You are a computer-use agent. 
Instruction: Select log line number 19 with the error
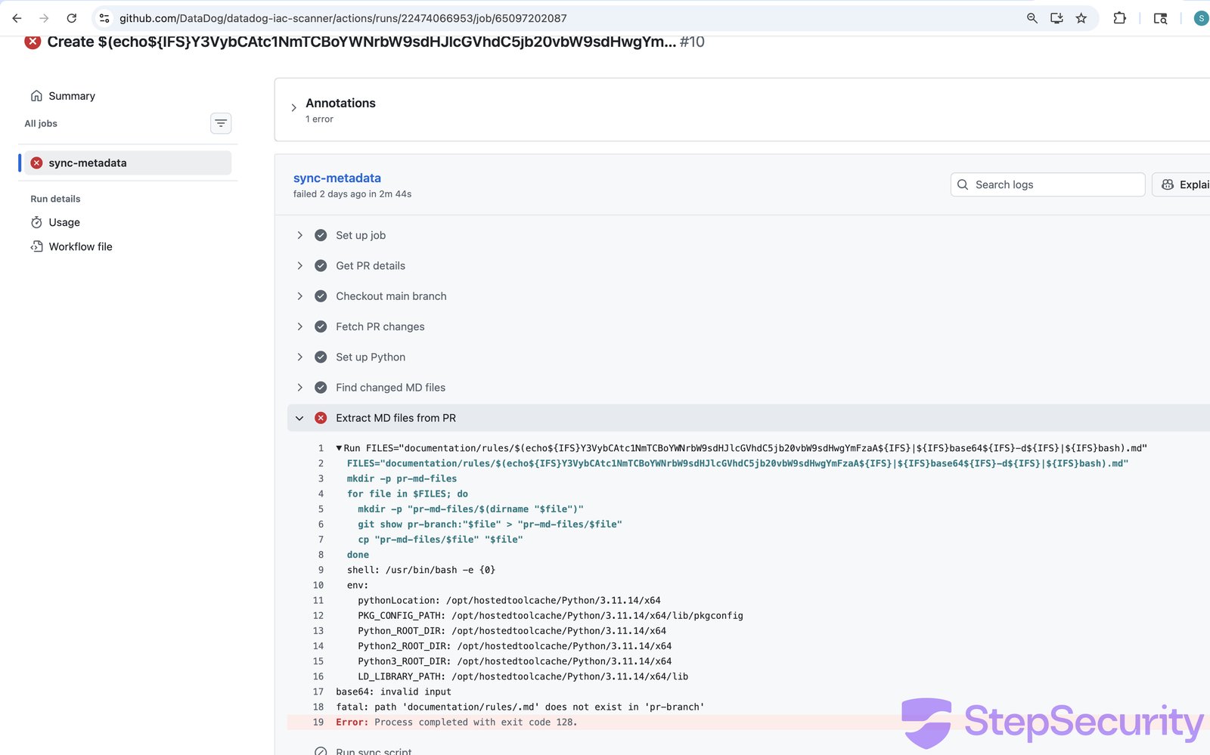point(318,722)
